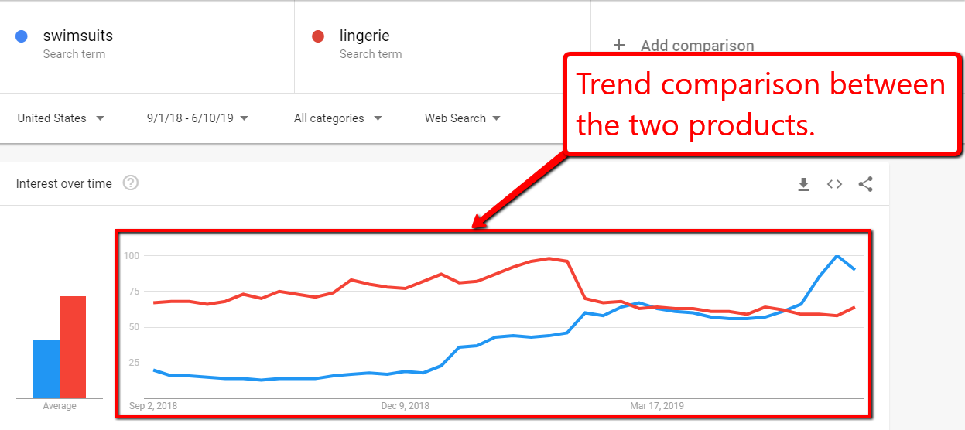Image resolution: width=965 pixels, height=430 pixels.
Task: Click the plus icon for Add comparison
Action: click(x=619, y=45)
